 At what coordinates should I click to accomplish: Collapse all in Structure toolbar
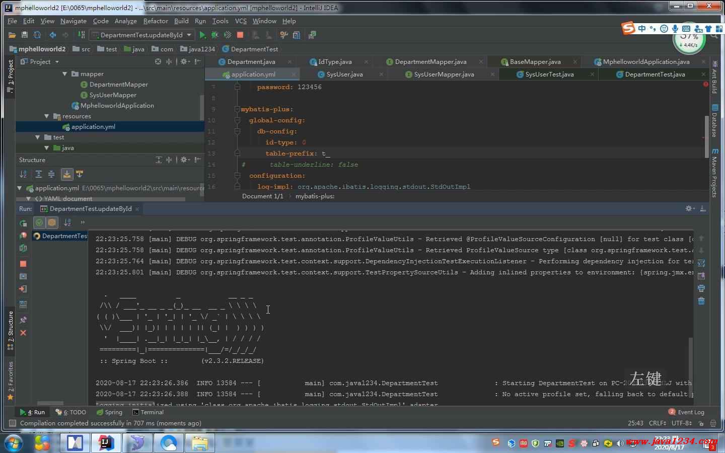tap(51, 174)
